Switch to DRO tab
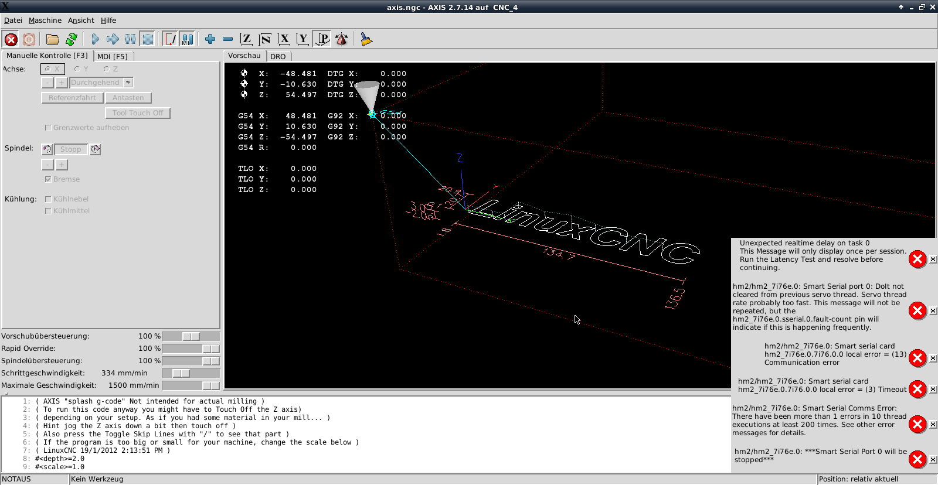 coord(278,57)
